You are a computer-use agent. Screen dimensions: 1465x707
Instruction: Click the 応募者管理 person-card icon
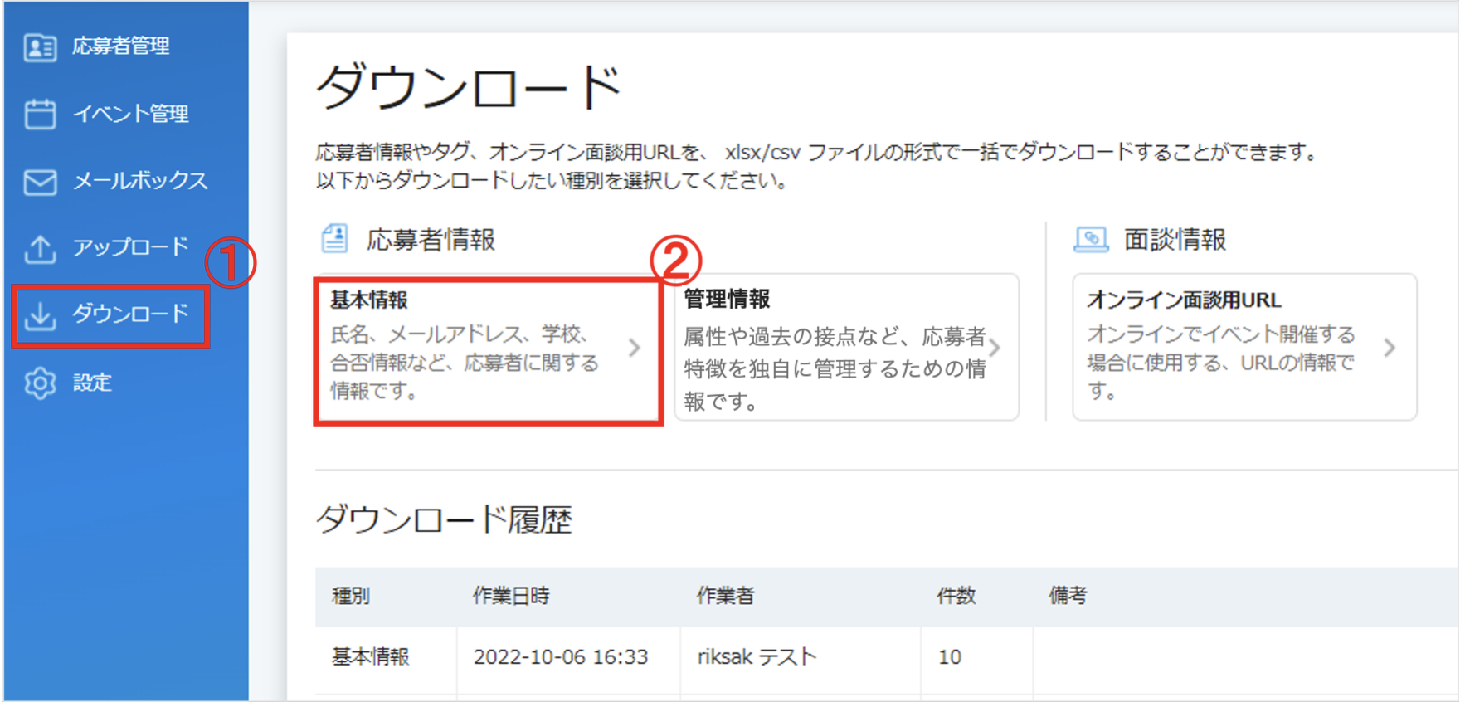[40, 47]
